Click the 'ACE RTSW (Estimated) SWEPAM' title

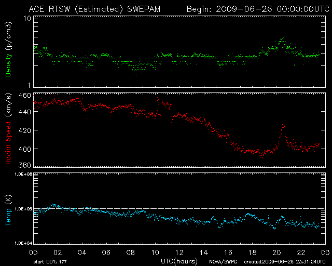94,9
